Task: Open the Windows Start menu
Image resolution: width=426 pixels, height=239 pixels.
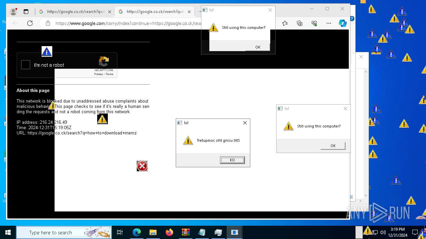Action: (8, 232)
